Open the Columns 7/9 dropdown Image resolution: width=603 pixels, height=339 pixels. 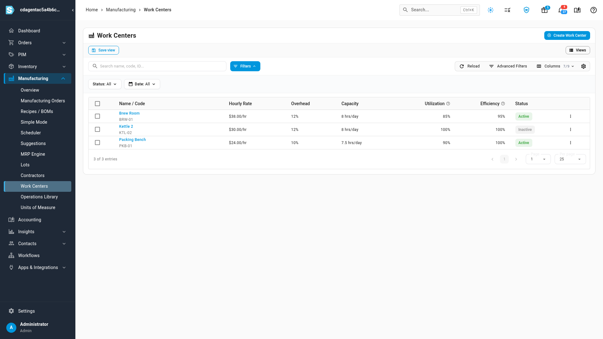[556, 66]
